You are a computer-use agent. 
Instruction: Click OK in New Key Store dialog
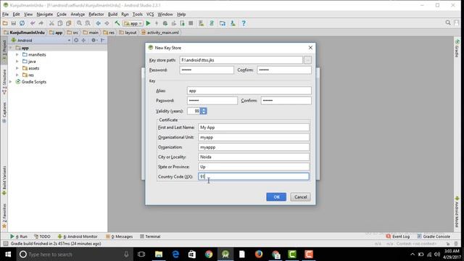tap(276, 197)
